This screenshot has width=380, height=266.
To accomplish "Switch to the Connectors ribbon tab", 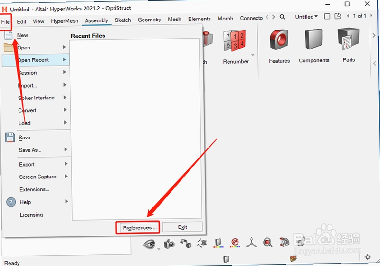I will coord(251,18).
